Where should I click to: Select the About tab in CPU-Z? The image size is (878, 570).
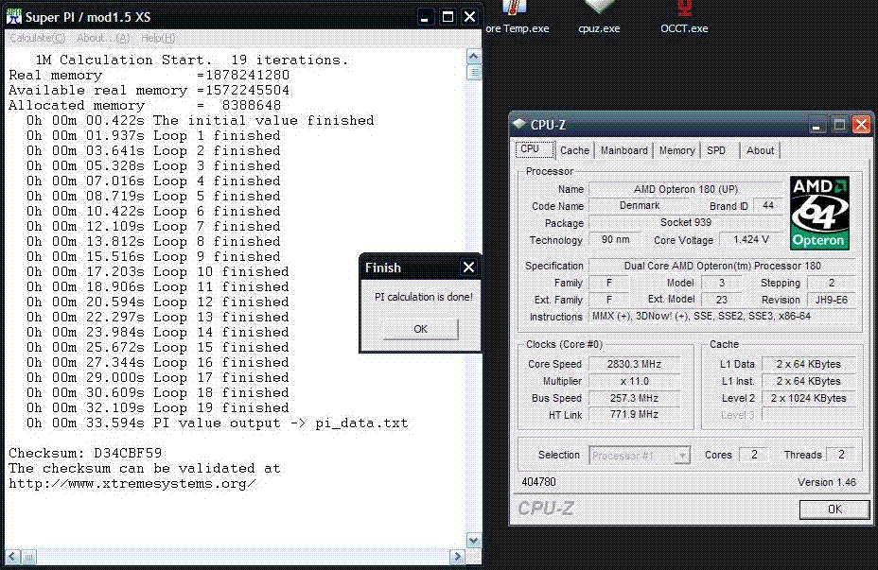pyautogui.click(x=760, y=150)
